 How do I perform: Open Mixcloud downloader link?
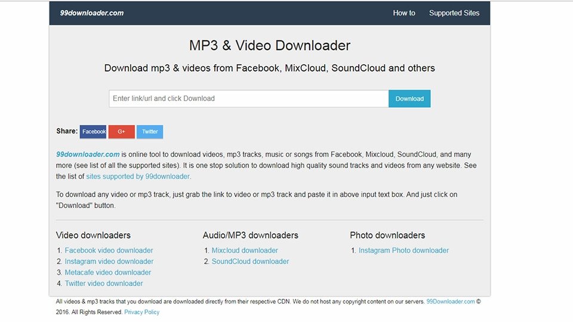[x=245, y=250]
